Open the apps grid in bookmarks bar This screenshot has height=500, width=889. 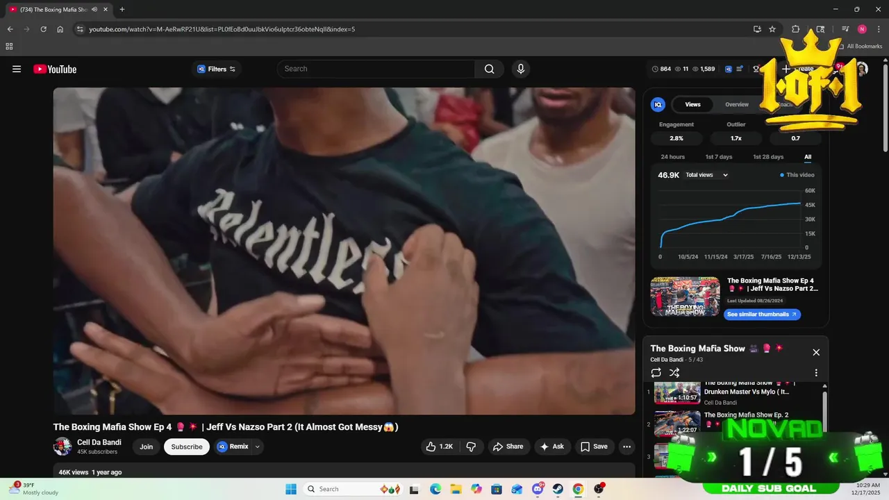click(9, 47)
